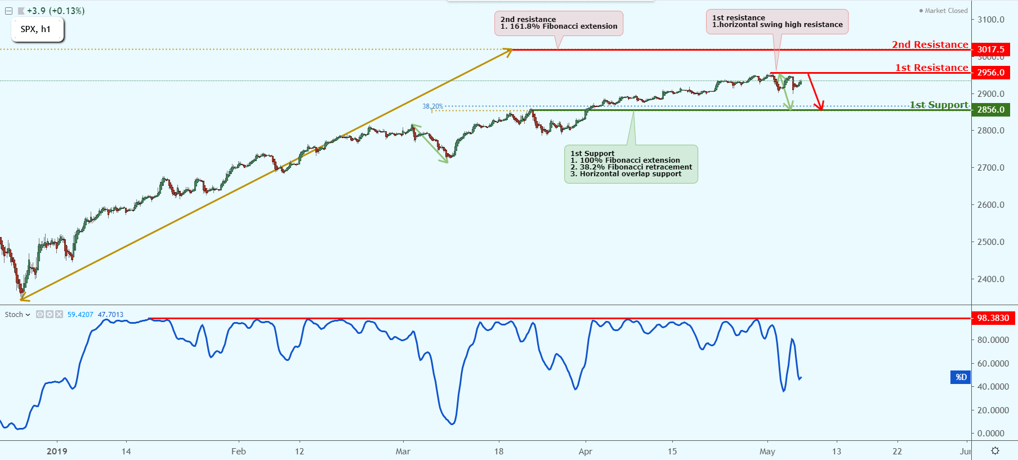The height and width of the screenshot is (460, 1018).
Task: Click the Mar label on time axis
Action: click(x=403, y=452)
